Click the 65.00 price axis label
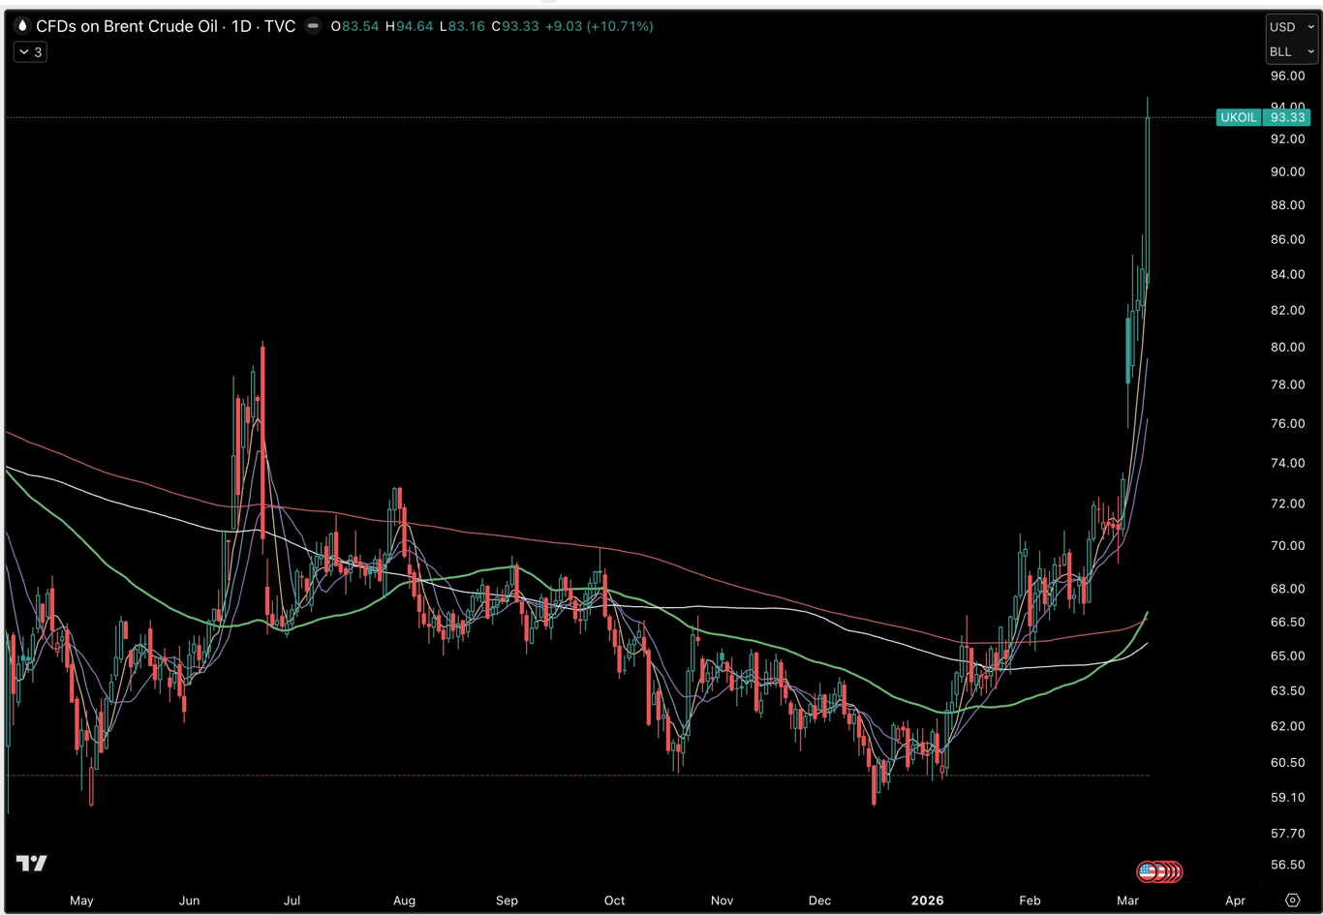1323x915 pixels. [x=1288, y=656]
